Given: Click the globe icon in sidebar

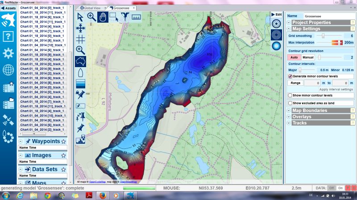Looking at the screenshot, I should 8,70.
